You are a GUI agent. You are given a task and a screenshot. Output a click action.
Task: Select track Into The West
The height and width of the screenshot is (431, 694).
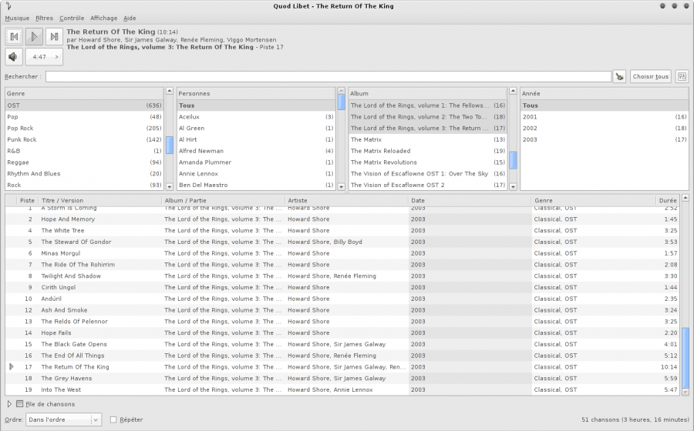coord(342,390)
